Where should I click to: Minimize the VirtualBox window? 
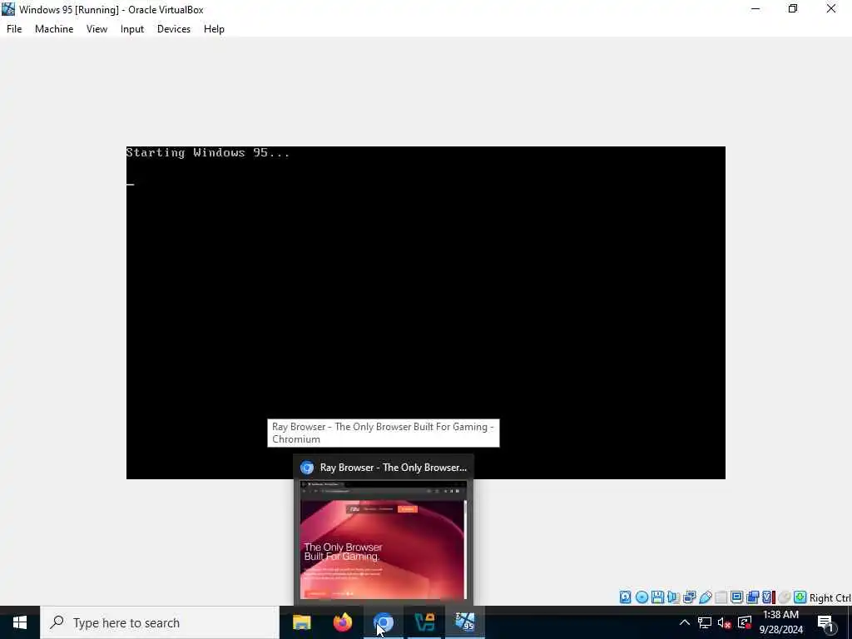click(755, 8)
